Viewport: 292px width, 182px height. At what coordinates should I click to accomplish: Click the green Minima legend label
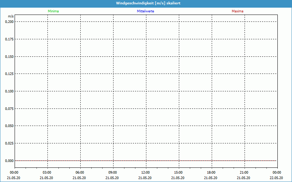click(x=53, y=11)
